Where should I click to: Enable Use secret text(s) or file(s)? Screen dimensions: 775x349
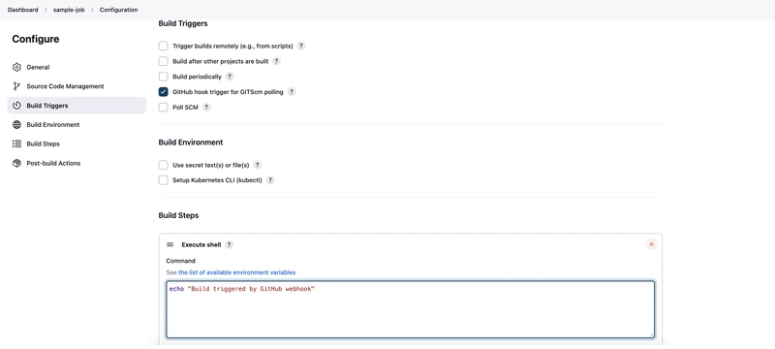tap(163, 165)
